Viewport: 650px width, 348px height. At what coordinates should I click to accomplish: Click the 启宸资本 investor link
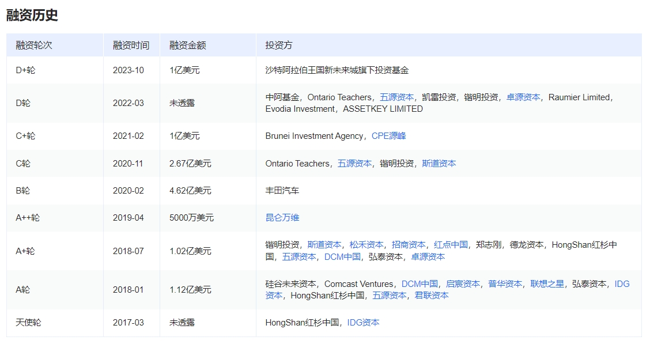pos(463,284)
